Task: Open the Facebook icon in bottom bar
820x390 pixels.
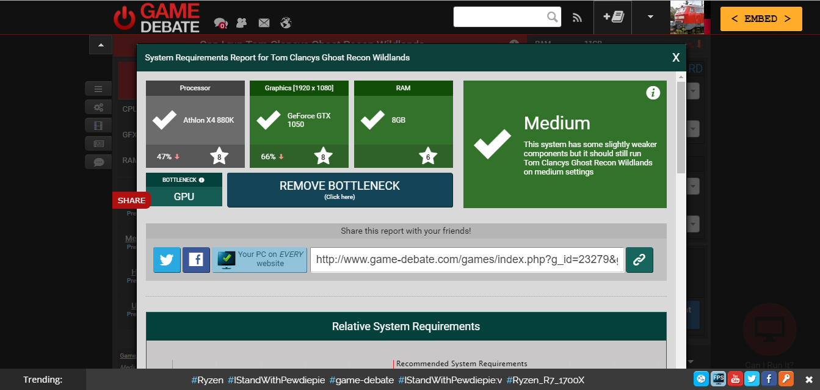Action: point(768,379)
